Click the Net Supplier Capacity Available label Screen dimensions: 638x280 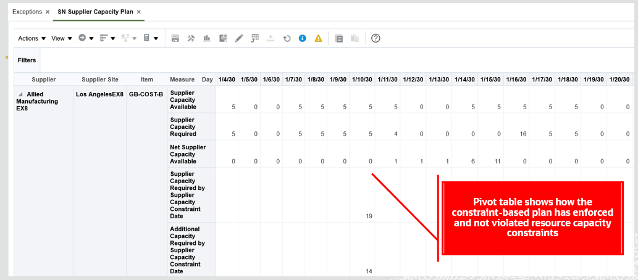pos(188,154)
